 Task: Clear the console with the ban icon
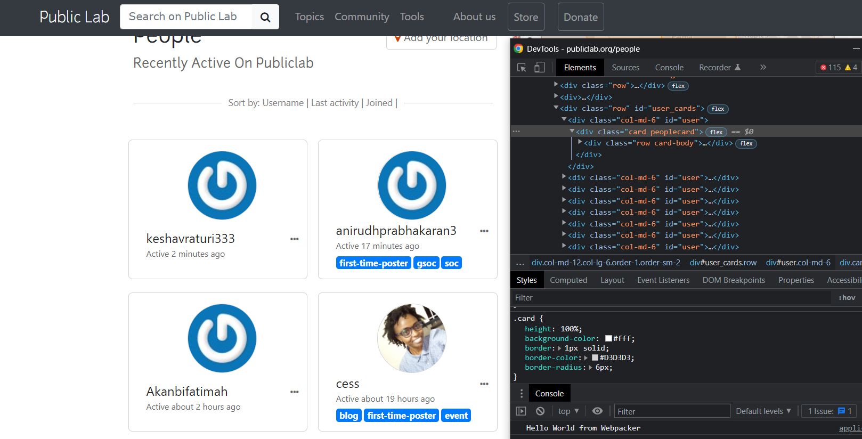pos(540,411)
